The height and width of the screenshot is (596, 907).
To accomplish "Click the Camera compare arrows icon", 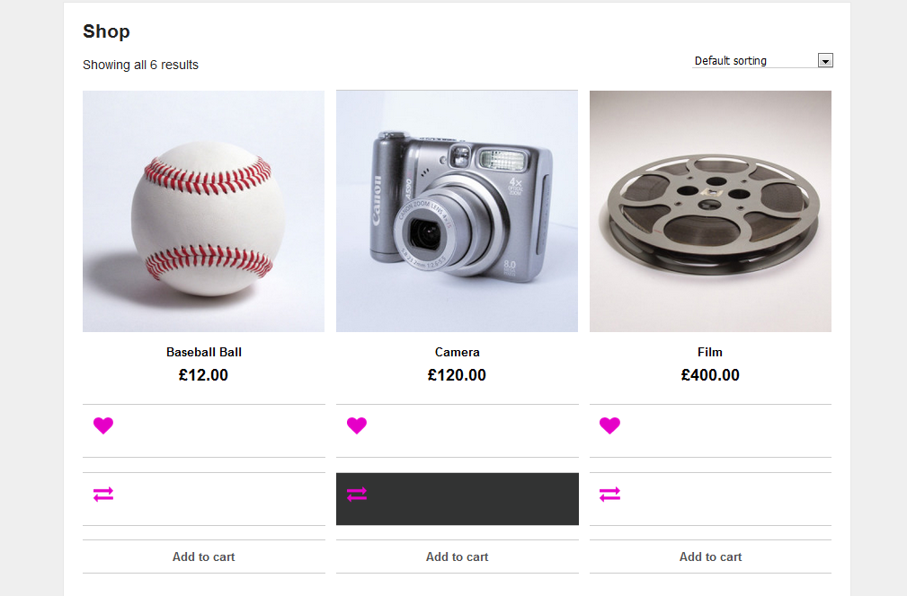I will pyautogui.click(x=357, y=494).
